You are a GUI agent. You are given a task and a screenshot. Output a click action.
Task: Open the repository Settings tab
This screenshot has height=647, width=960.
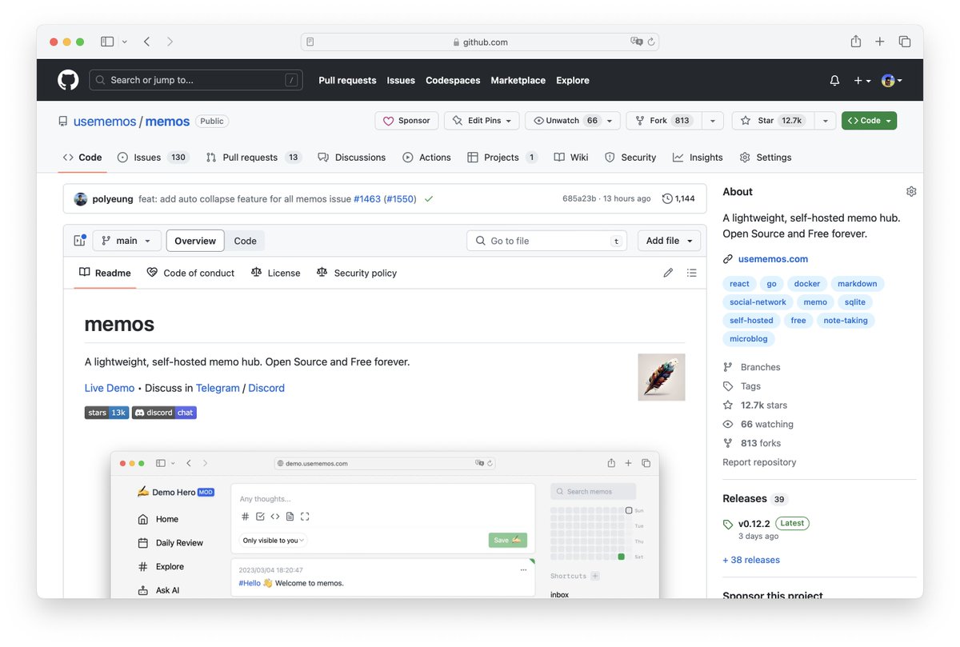(766, 158)
